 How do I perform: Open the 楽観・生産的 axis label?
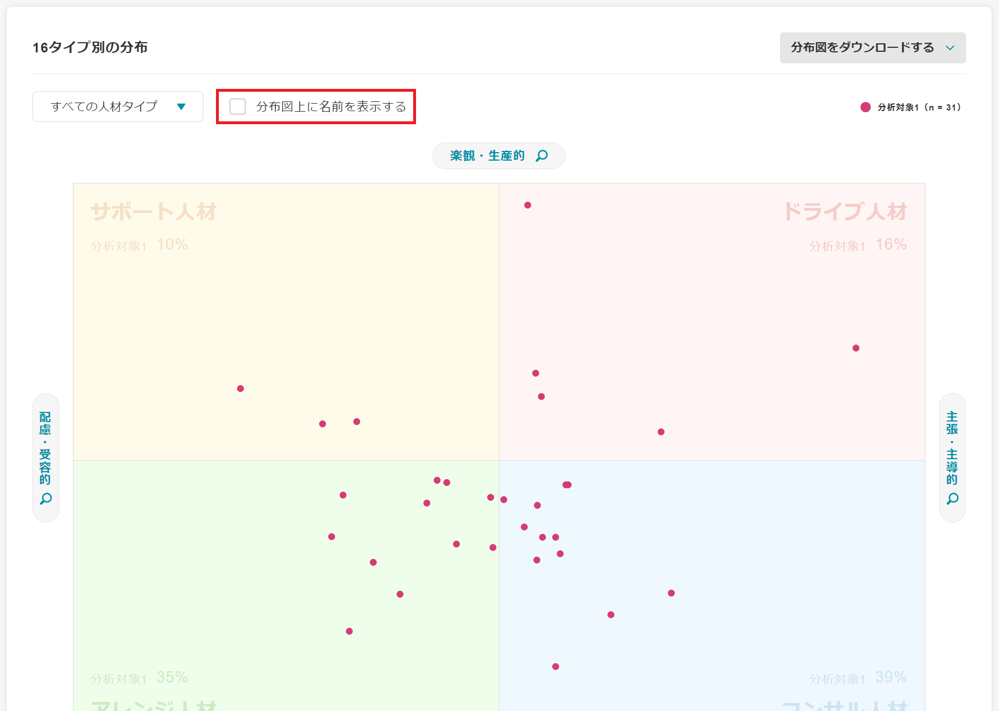tap(487, 156)
